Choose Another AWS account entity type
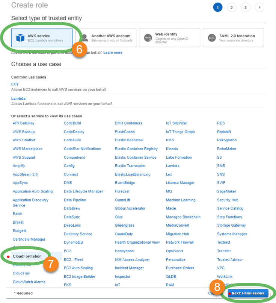The width and height of the screenshot is (276, 303). 109,38
